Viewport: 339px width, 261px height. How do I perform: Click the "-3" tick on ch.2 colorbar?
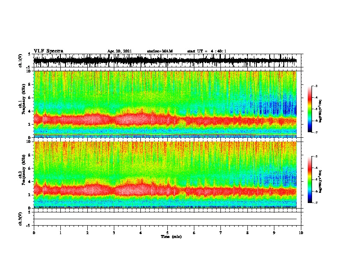pos(315,157)
